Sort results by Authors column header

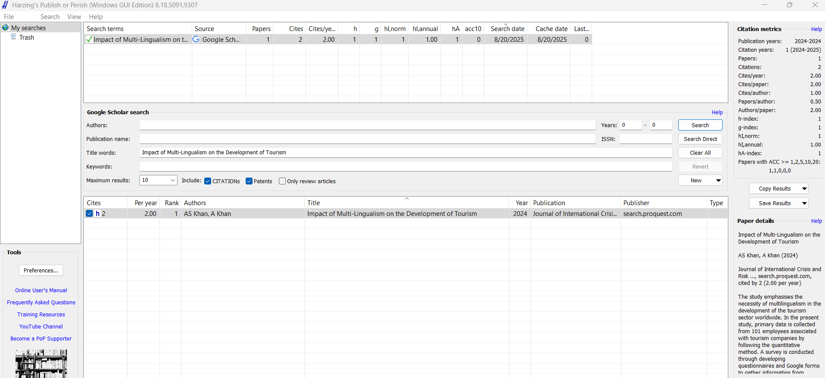243,203
